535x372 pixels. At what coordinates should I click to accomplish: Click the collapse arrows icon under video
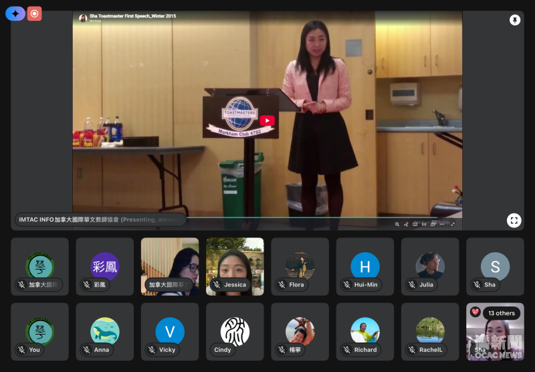pyautogui.click(x=453, y=224)
